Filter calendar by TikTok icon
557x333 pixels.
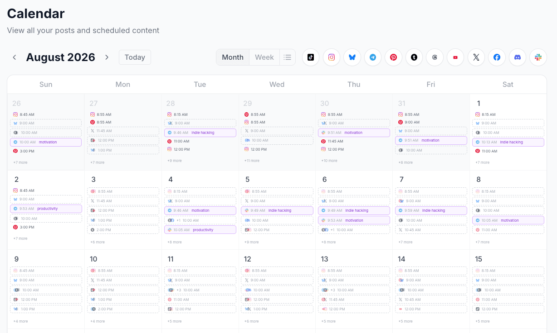(x=311, y=57)
